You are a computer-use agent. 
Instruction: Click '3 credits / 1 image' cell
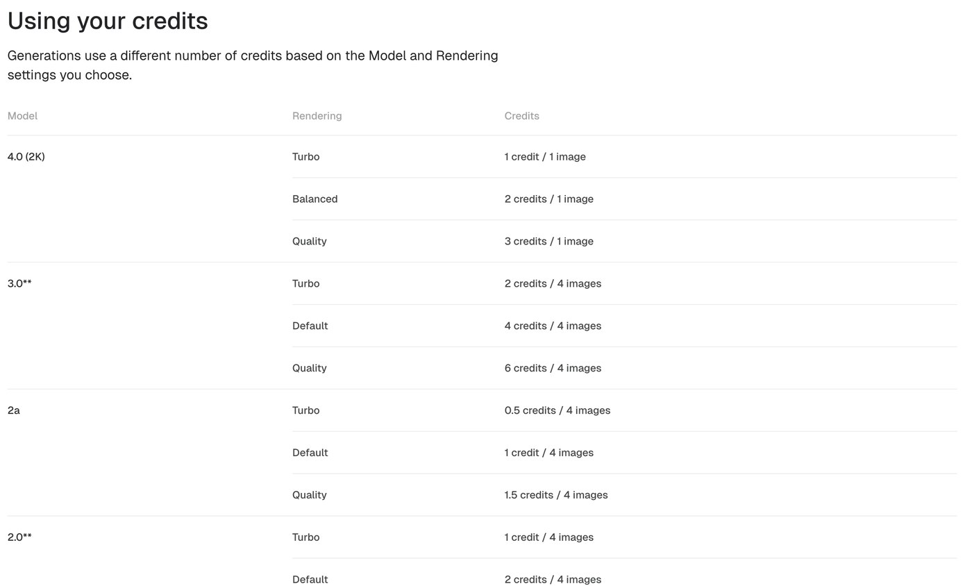(x=548, y=242)
